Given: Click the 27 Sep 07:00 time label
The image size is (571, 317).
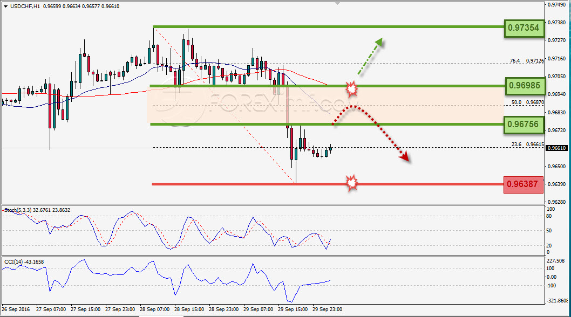Looking at the screenshot, I should point(51,309).
